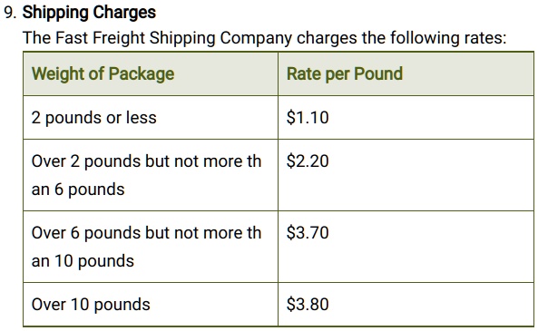
Task: Click the Over 10 pounds cell
Action: pyautogui.click(x=151, y=304)
